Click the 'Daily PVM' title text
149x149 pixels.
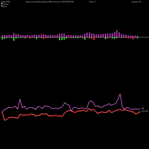pos(6,2)
